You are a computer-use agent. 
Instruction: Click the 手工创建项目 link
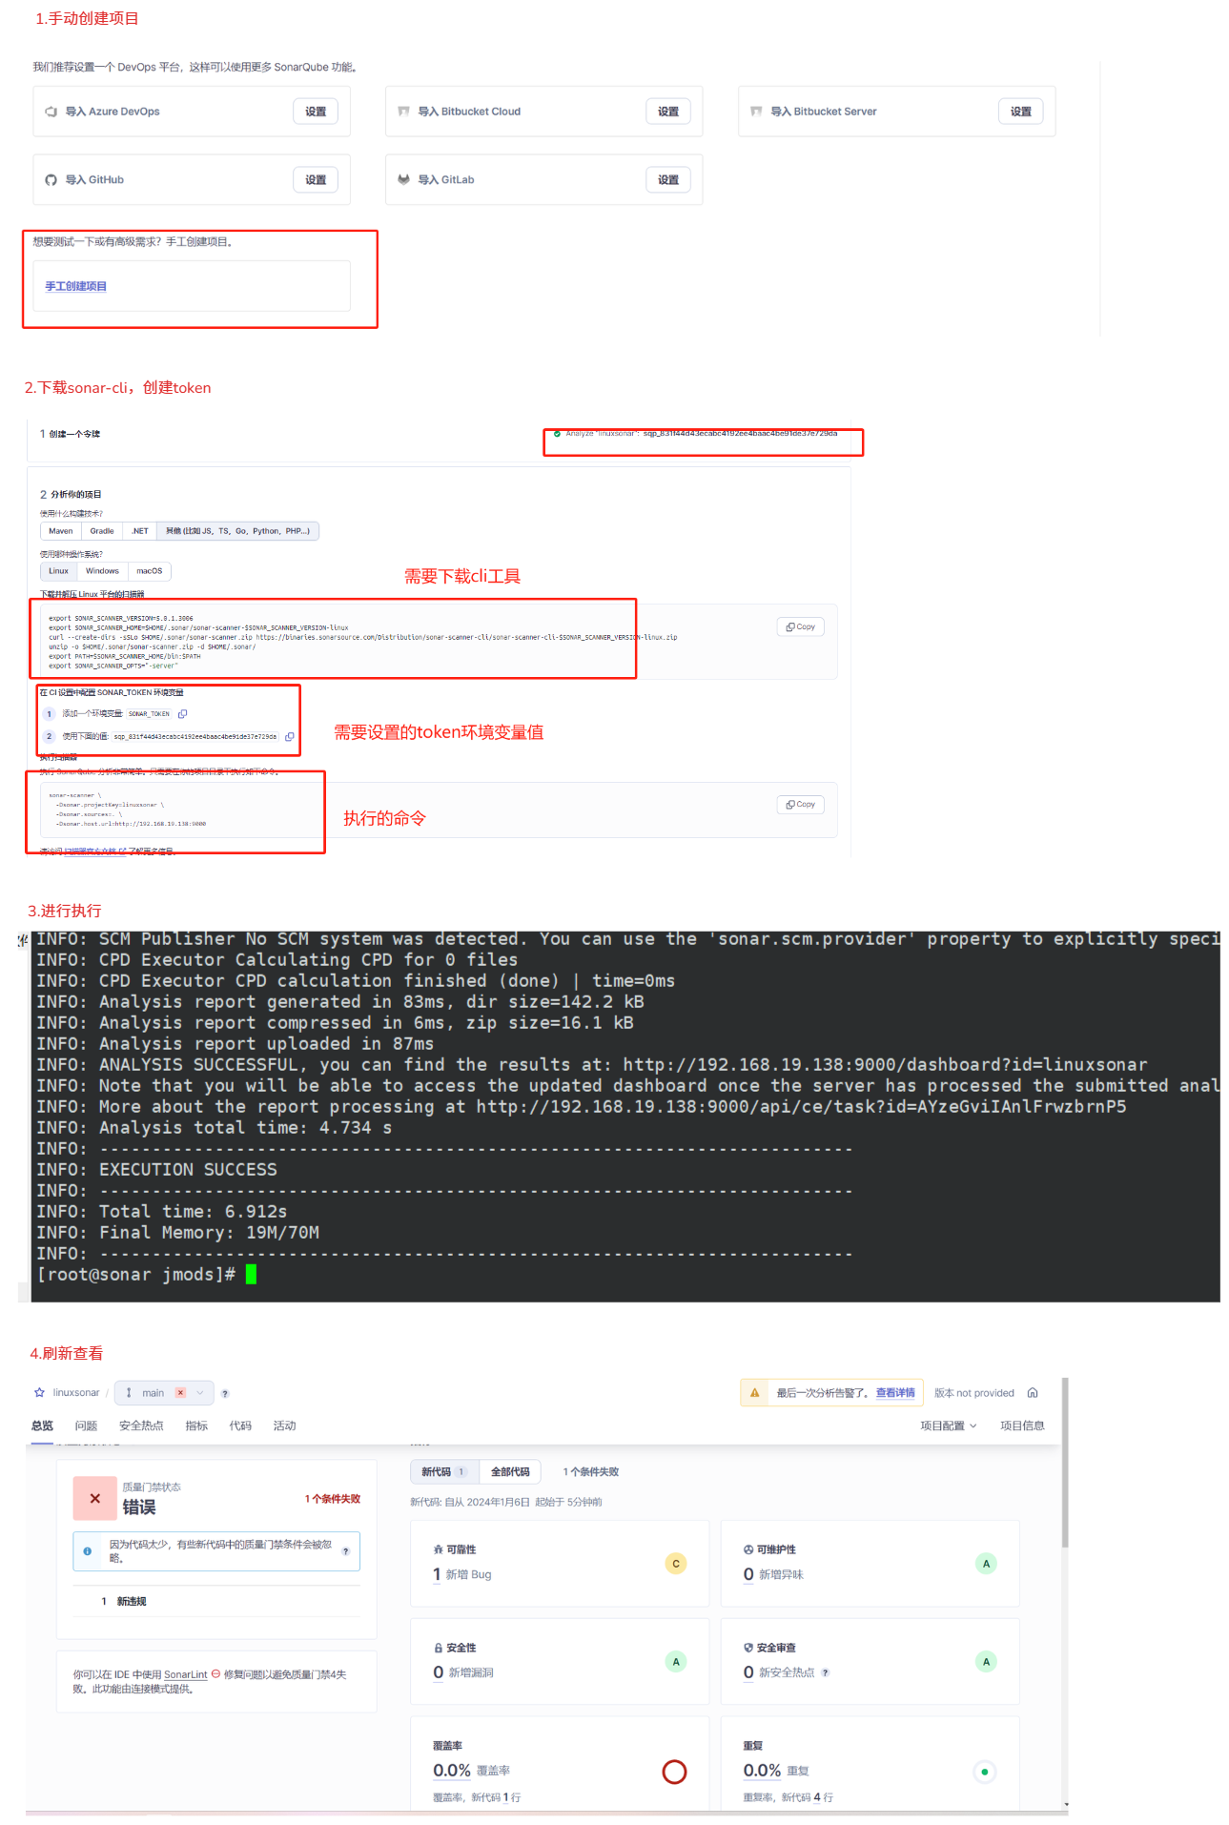(x=76, y=286)
